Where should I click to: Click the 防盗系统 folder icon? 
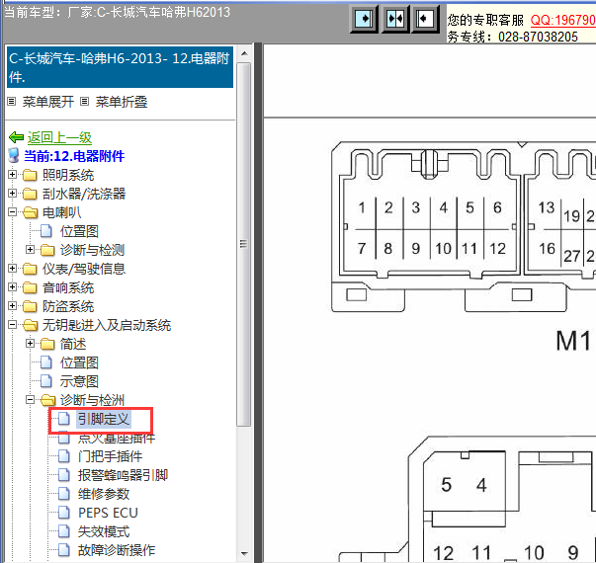pos(30,307)
